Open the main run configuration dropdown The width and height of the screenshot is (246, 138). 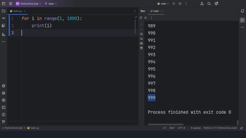click(163, 3)
